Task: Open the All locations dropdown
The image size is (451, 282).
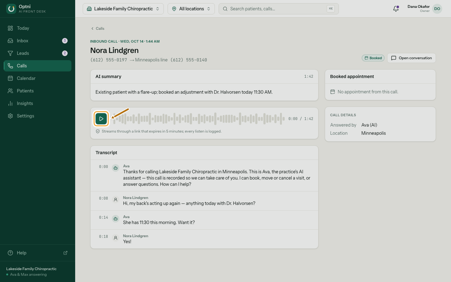Action: pos(191,9)
